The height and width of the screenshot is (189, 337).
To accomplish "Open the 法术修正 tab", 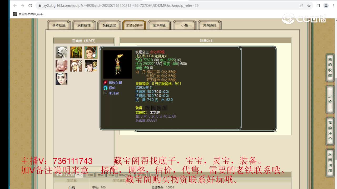I will [159, 25].
